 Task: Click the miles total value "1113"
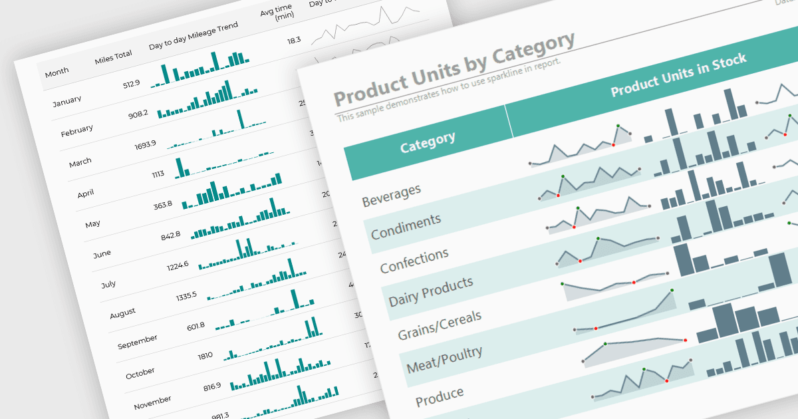pyautogui.click(x=158, y=174)
